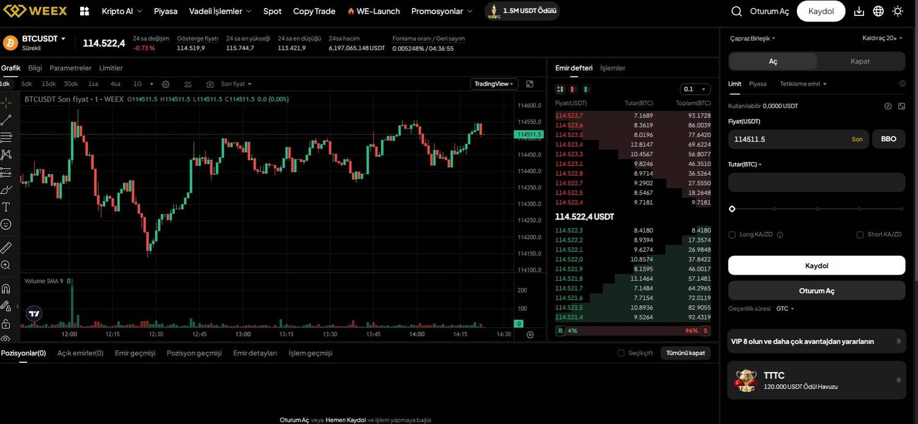This screenshot has height=424, width=918.
Task: Open the Emir geçmişi tab
Action: (135, 353)
